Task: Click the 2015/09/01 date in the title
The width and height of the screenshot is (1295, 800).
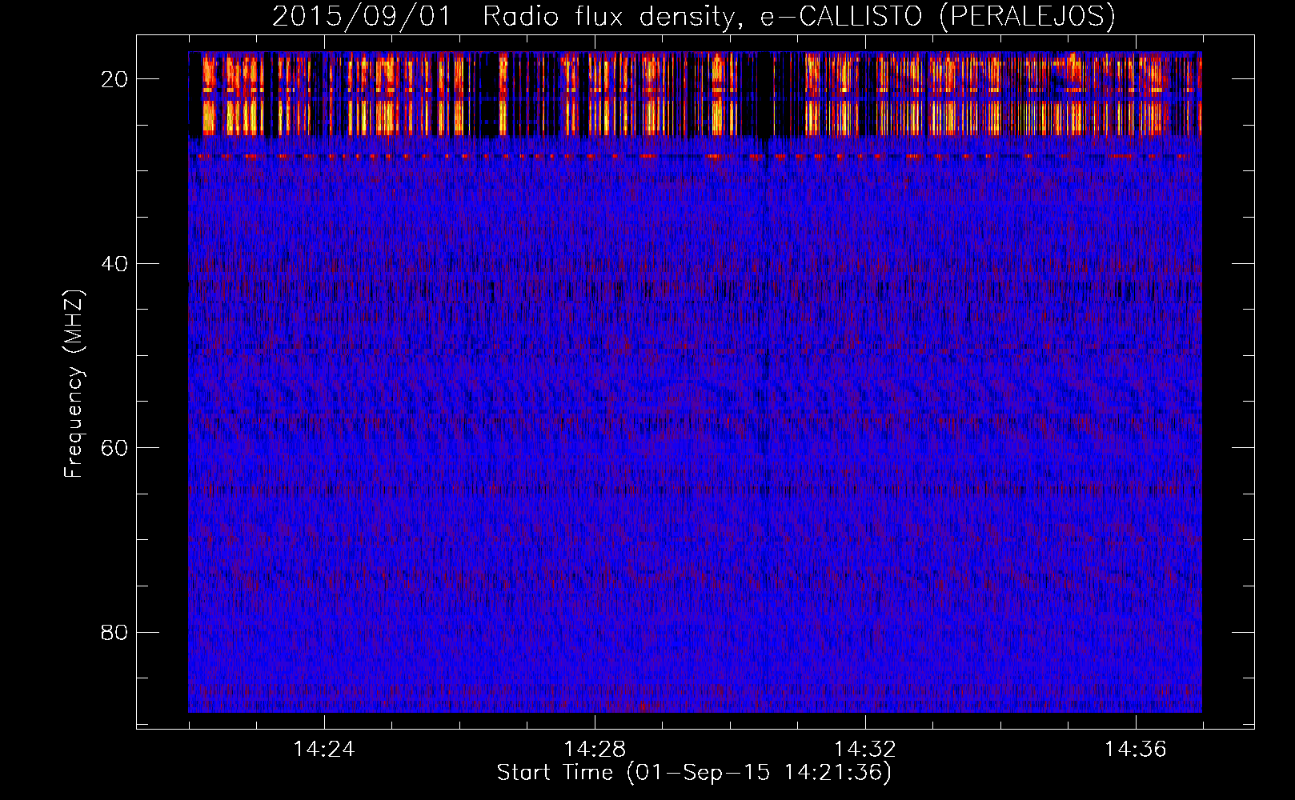Action: tap(362, 17)
